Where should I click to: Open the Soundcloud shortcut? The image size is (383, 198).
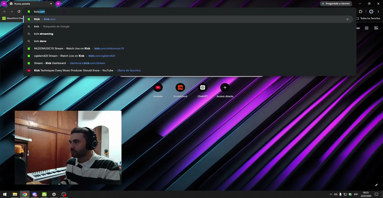tap(180, 90)
